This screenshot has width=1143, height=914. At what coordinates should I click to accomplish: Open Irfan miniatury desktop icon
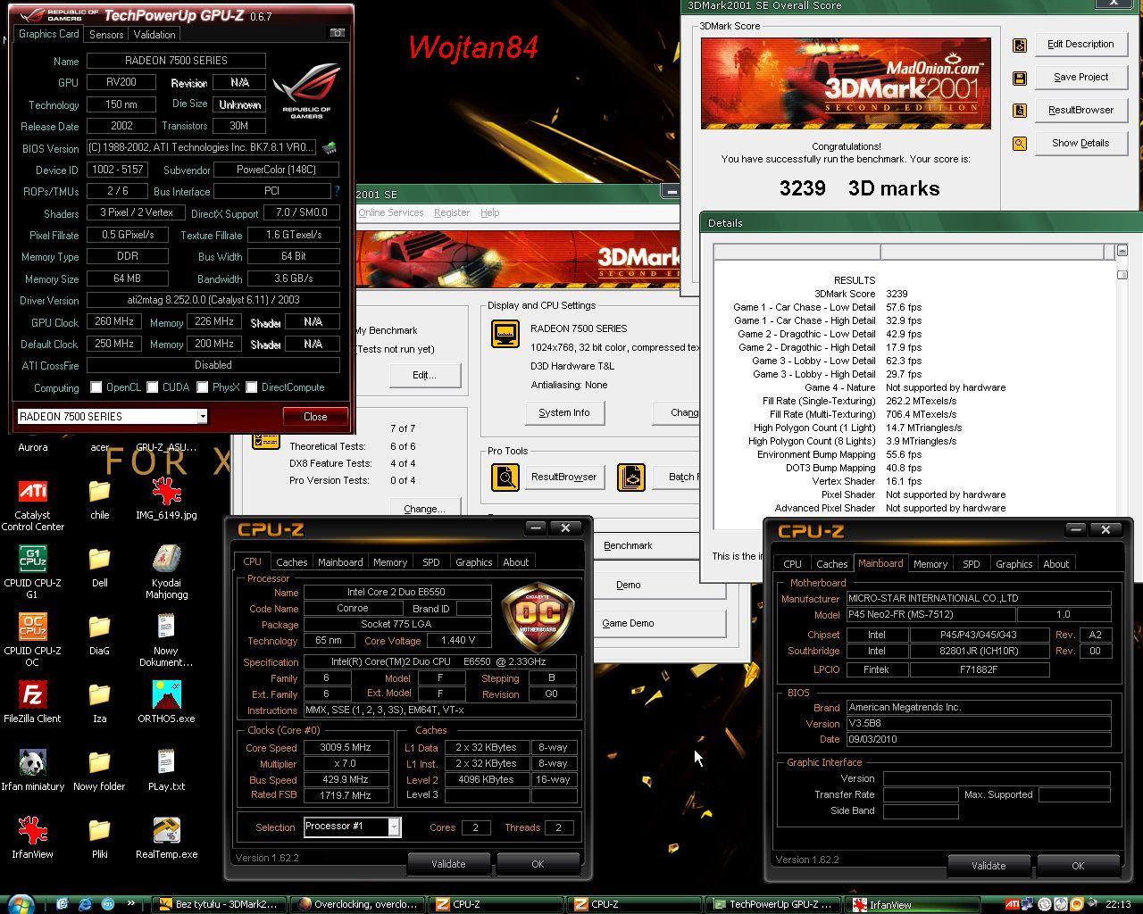tap(33, 770)
